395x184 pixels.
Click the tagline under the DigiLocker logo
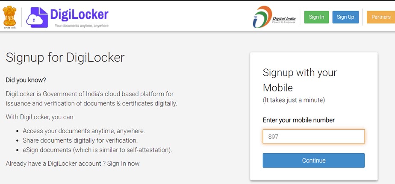81,26
